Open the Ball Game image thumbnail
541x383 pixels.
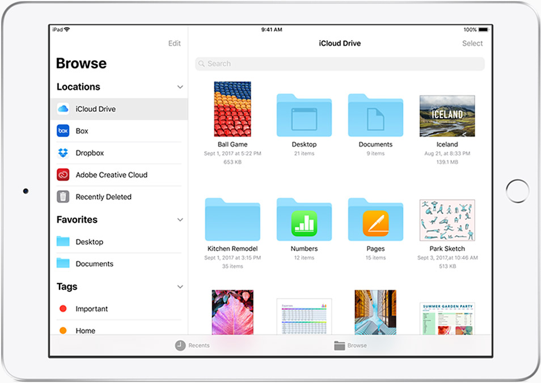[233, 109]
